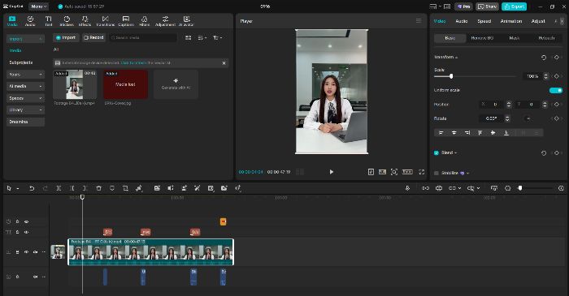Reset the Transform settings
The width and height of the screenshot is (569, 296).
544,58
